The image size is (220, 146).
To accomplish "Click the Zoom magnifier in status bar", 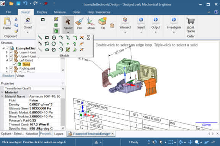I will coord(197,142).
